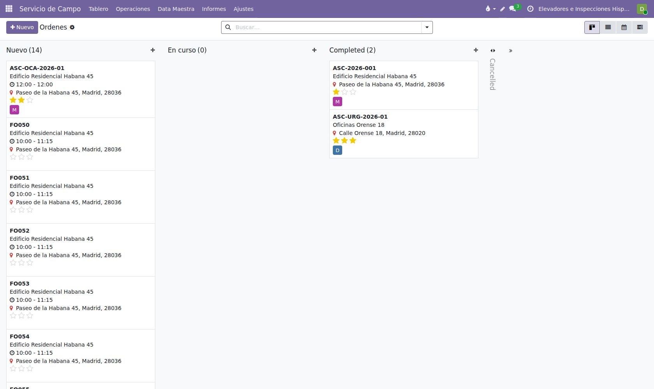This screenshot has height=389, width=654.
Task: Click the user avatar D in navbar
Action: tap(642, 9)
